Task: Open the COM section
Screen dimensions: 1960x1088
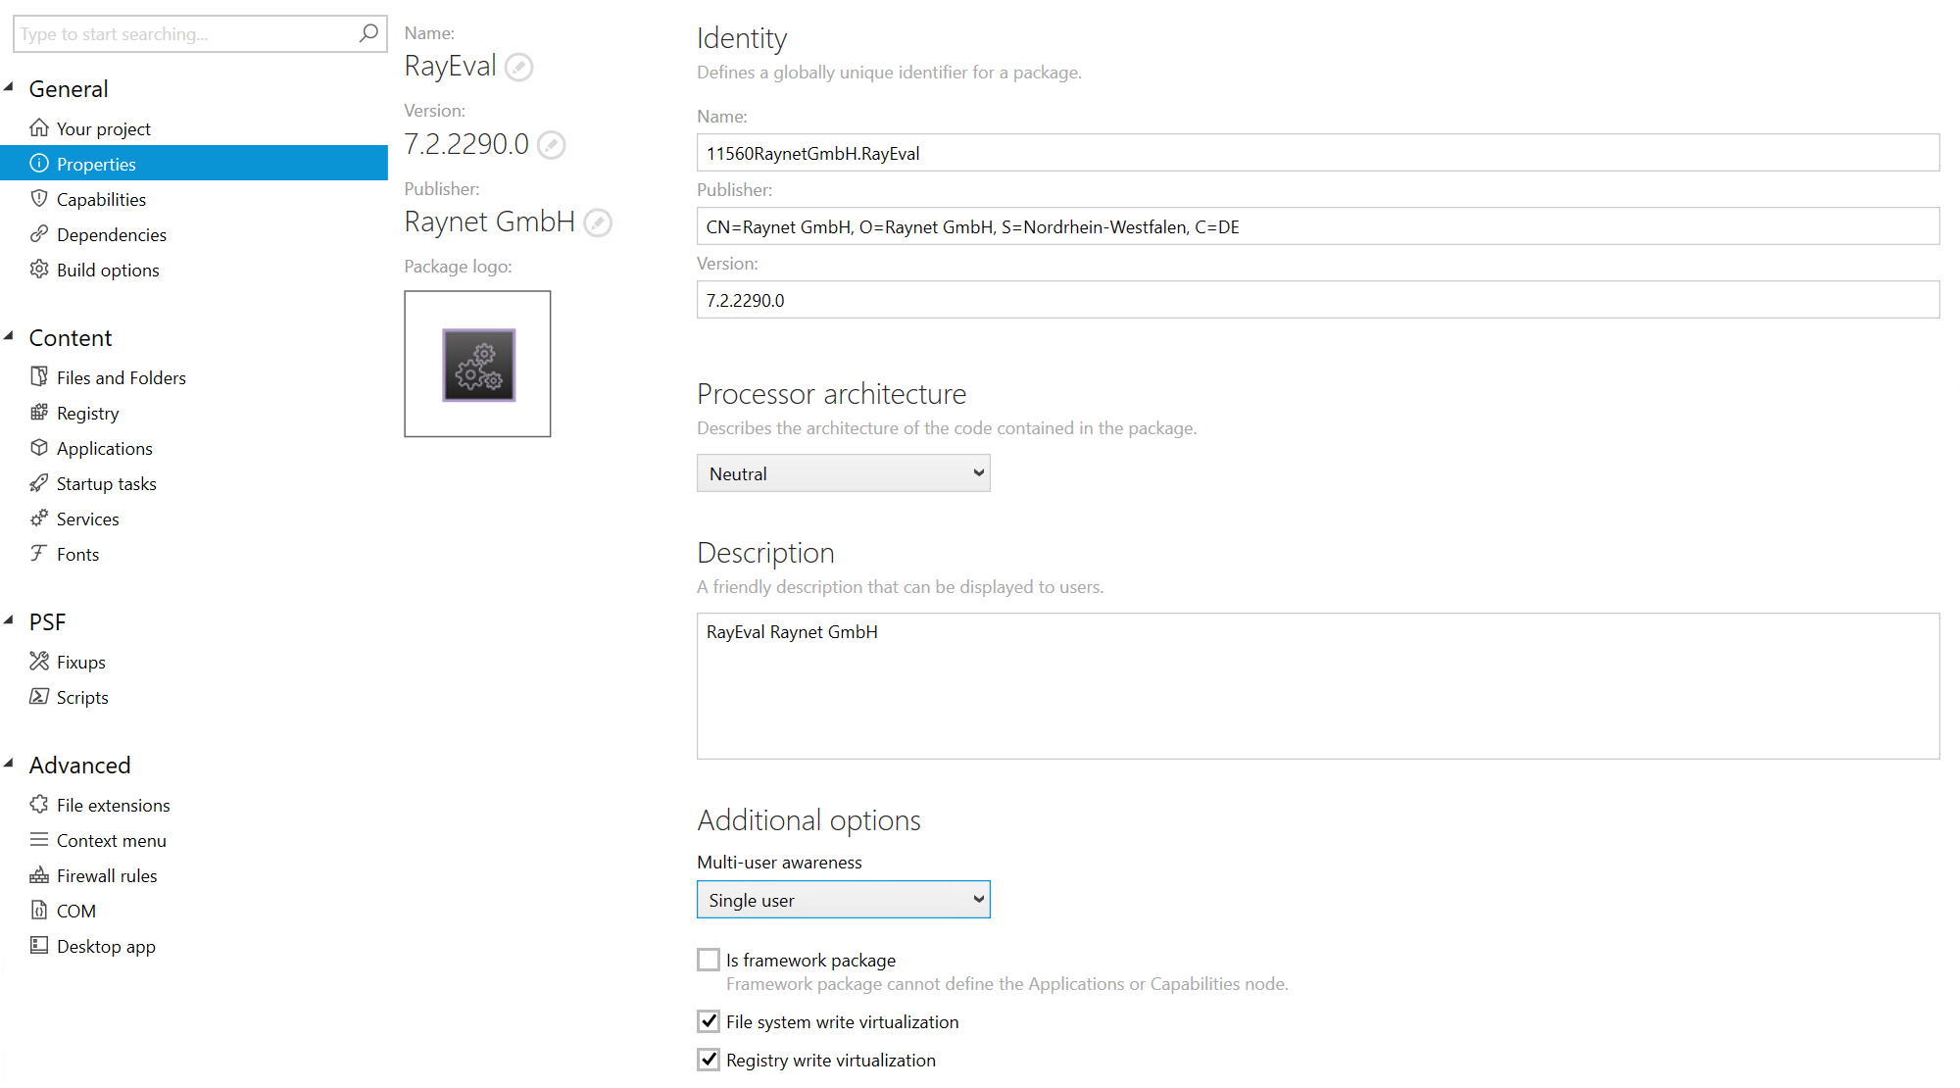Action: 75,911
